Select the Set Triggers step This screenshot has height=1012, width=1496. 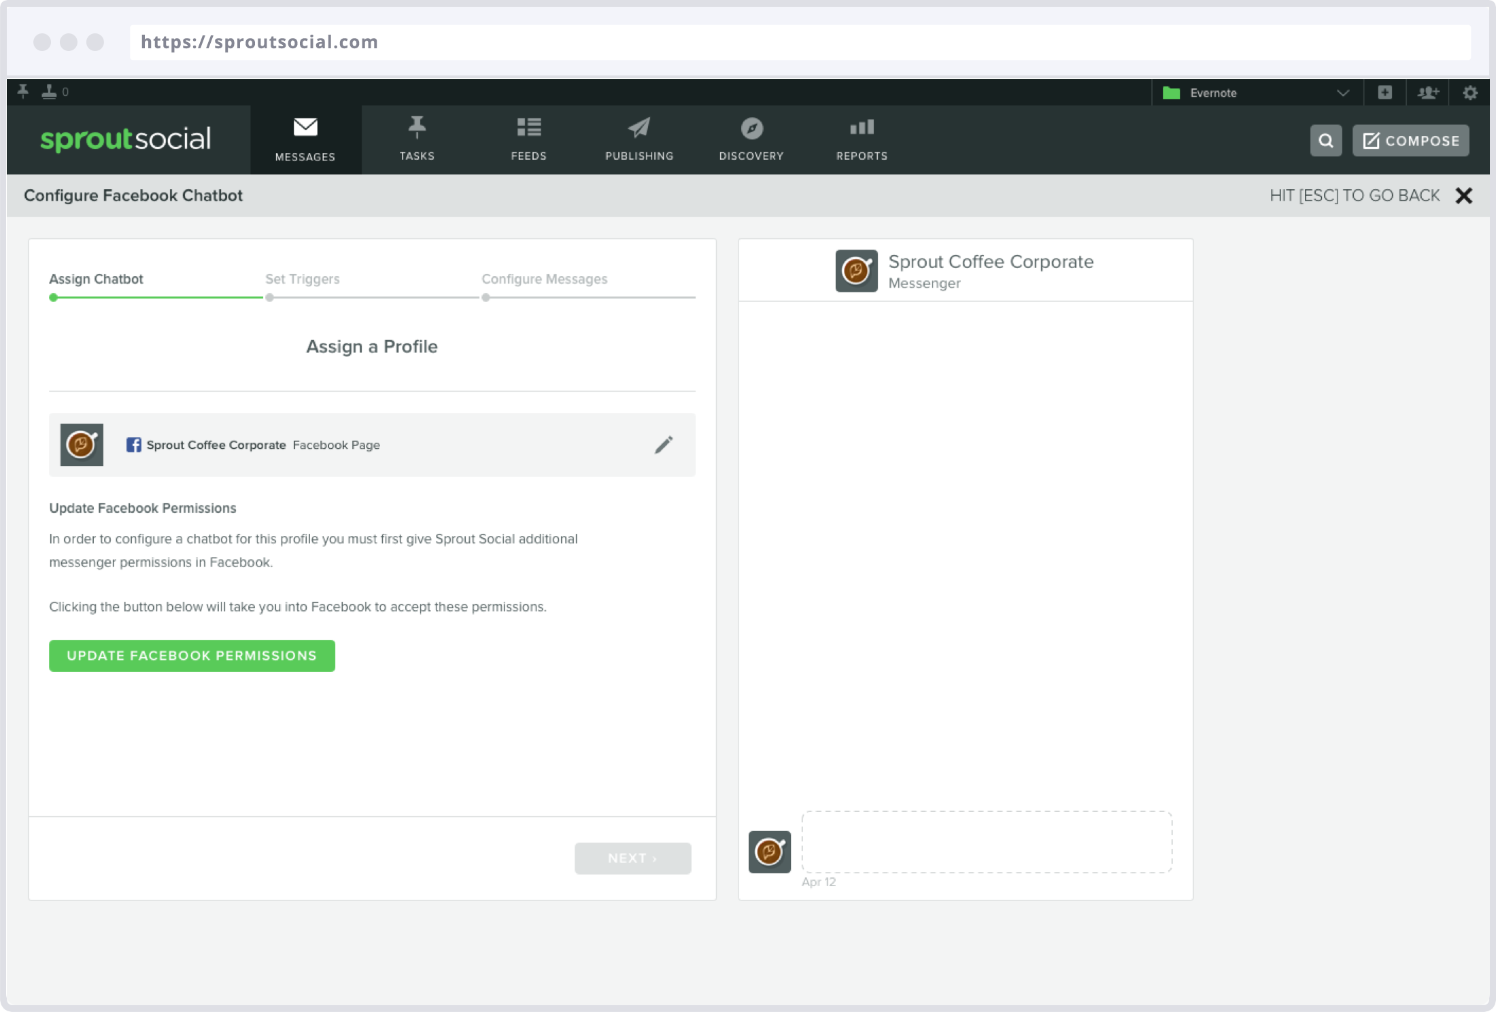click(302, 279)
